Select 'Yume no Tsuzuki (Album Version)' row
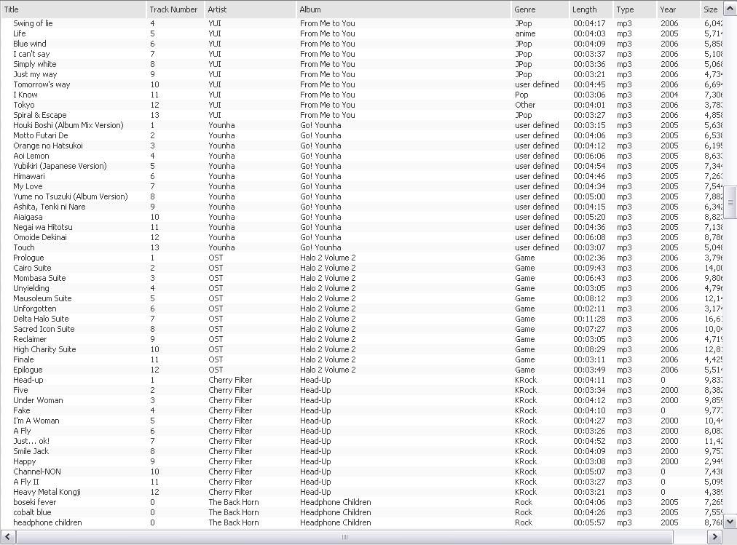 coord(361,196)
